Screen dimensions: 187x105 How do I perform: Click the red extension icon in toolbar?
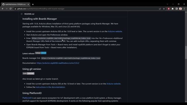coord(169,9)
